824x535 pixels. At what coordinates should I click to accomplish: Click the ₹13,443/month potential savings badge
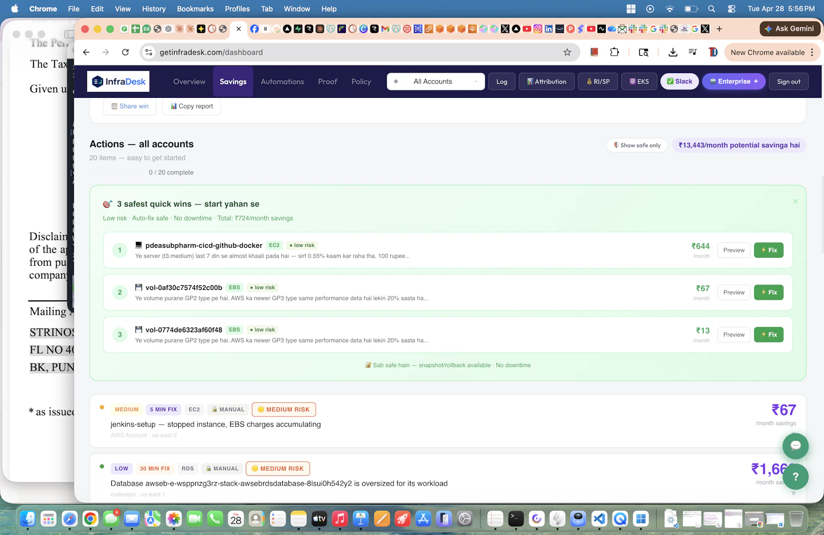(x=739, y=145)
